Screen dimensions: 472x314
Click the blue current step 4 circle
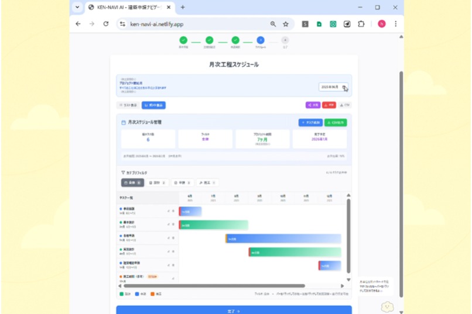(261, 40)
